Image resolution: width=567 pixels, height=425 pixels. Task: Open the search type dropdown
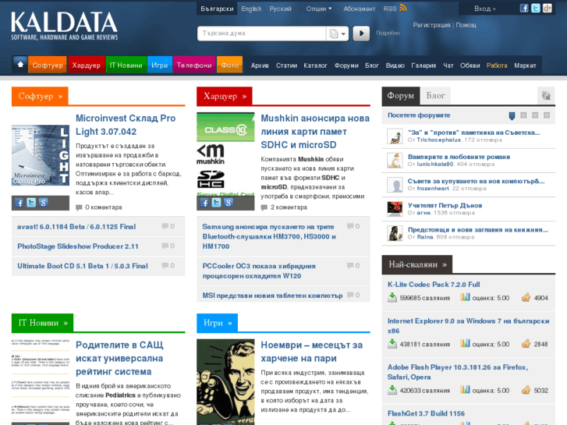[338, 34]
